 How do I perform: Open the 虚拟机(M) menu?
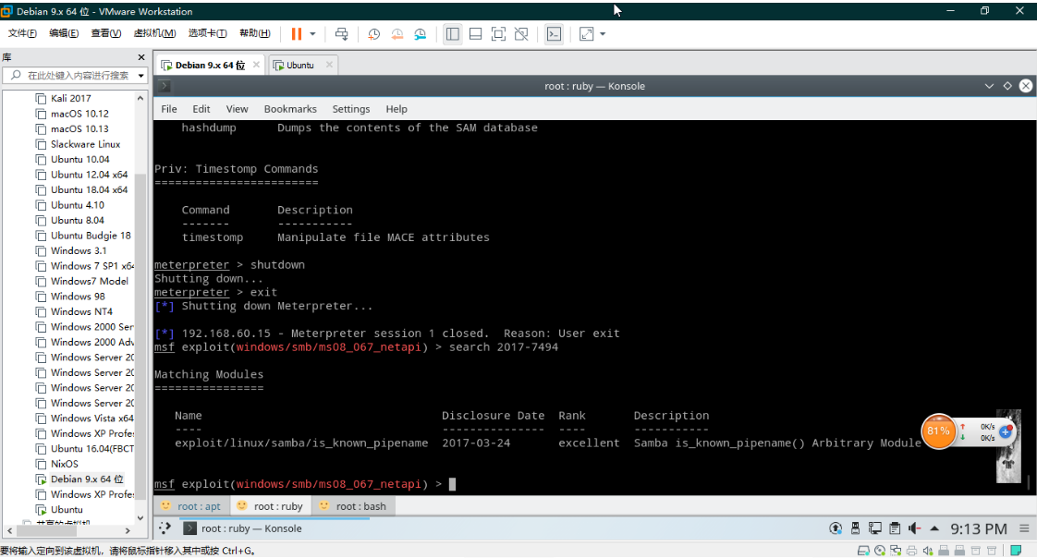154,33
